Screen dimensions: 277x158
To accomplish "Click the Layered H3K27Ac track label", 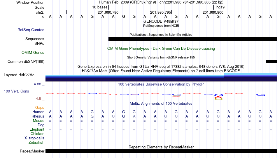I will [x=19, y=75].
